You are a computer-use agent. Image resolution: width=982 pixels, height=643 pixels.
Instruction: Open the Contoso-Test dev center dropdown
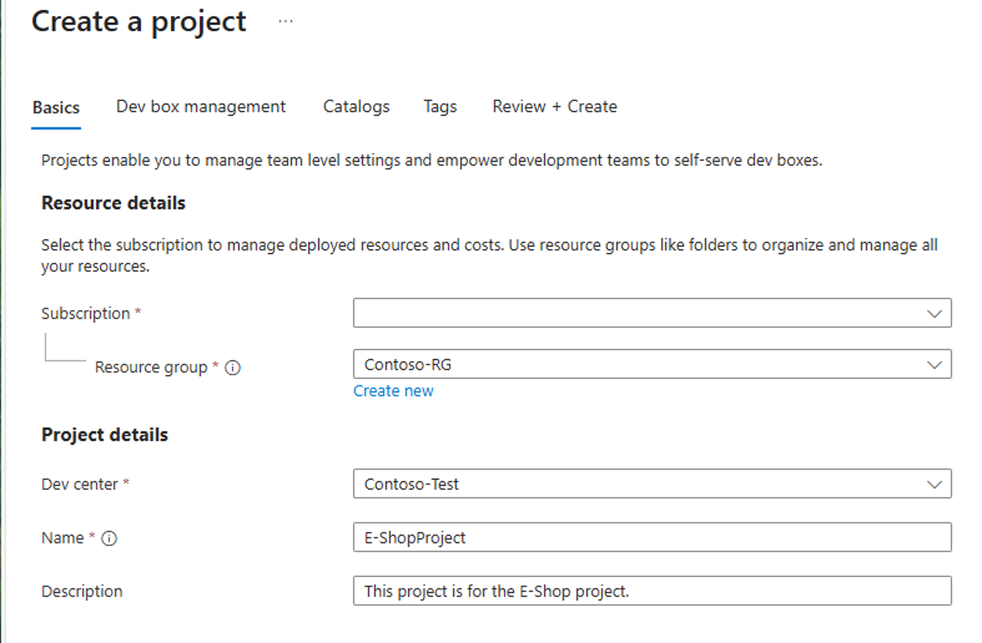pos(635,484)
